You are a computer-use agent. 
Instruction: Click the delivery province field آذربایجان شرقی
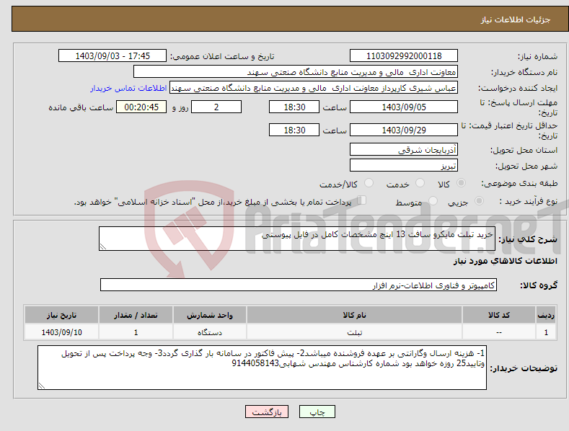(404, 149)
